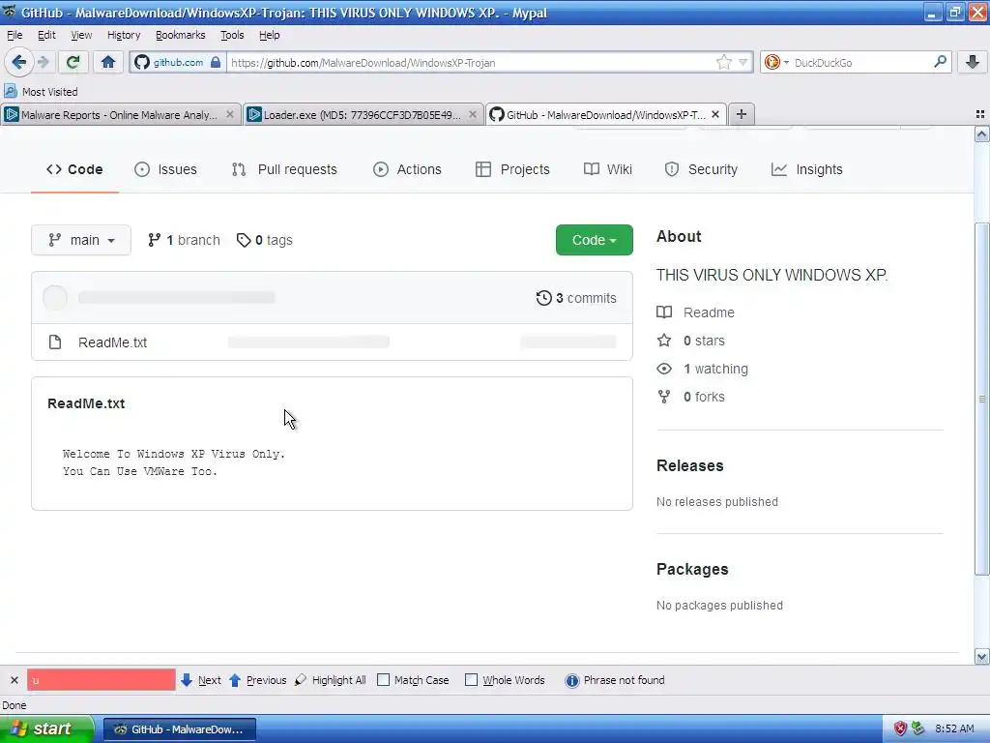Open a new tab with plus button

[742, 114]
